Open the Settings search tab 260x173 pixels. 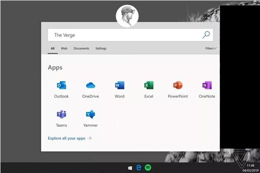101,48
